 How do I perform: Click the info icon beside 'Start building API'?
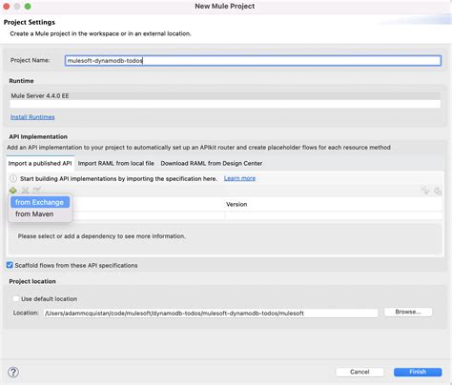click(x=13, y=178)
